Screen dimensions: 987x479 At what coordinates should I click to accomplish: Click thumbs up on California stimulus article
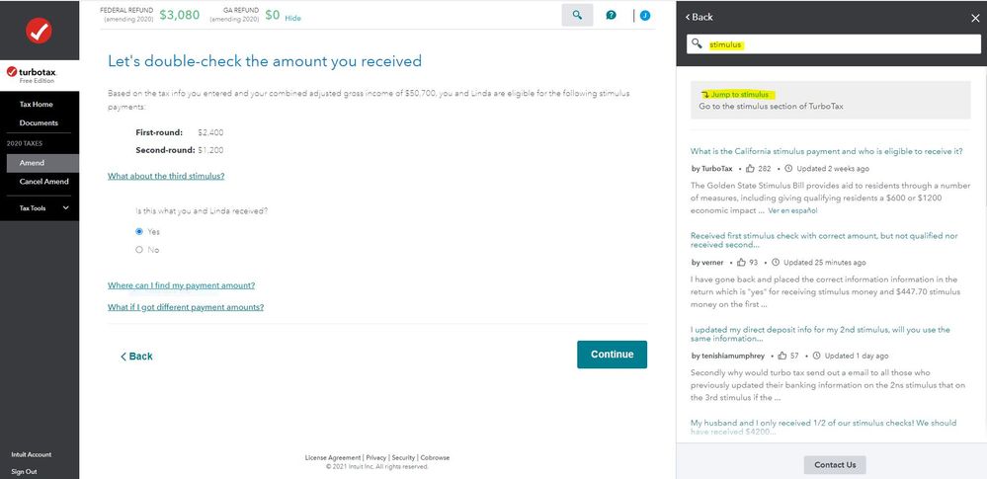coord(750,169)
